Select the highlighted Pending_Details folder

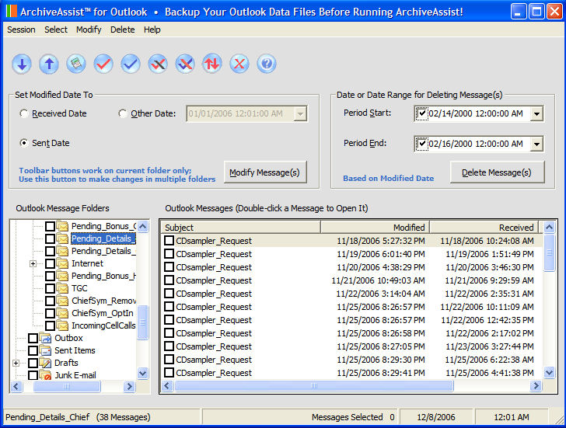tap(103, 238)
